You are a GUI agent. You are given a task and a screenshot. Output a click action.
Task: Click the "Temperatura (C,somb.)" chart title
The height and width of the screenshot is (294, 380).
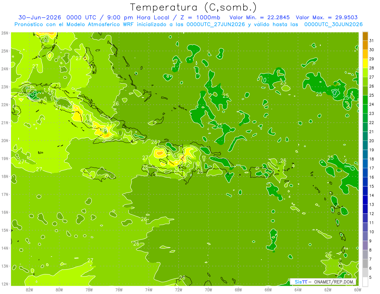193,7
